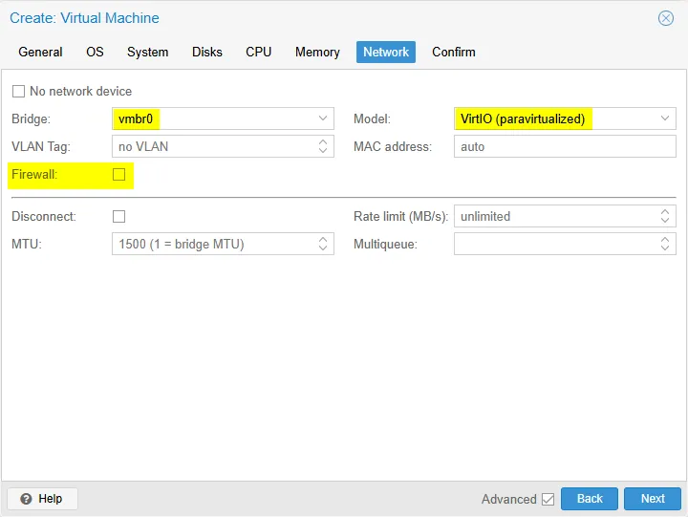Open the Disks tab
The width and height of the screenshot is (688, 517).
[207, 53]
